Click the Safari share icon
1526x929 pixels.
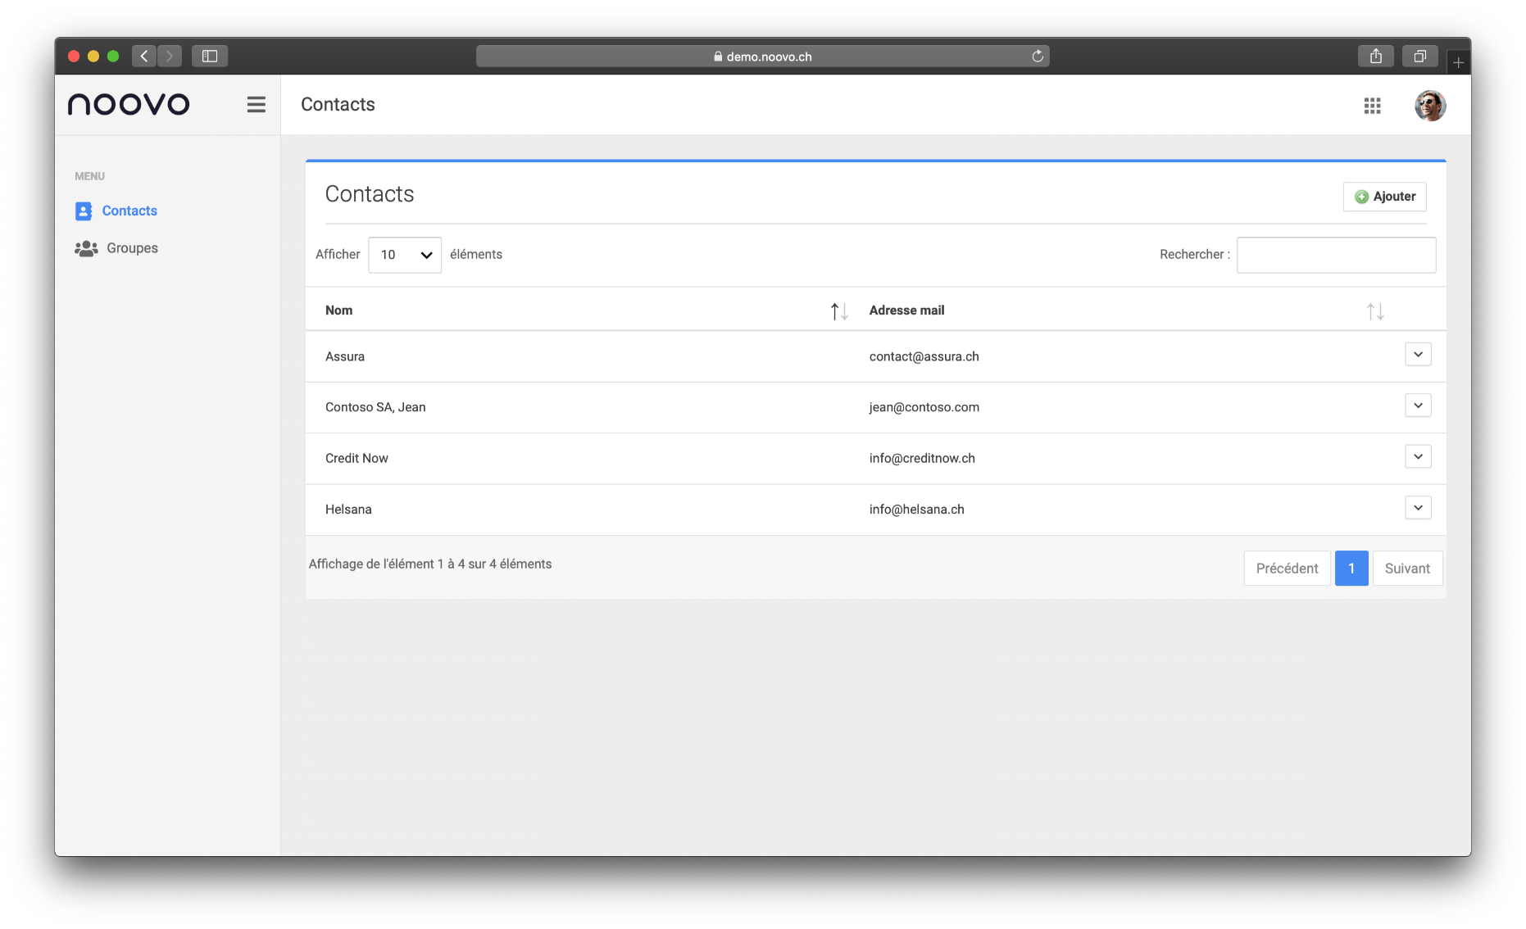click(1375, 56)
